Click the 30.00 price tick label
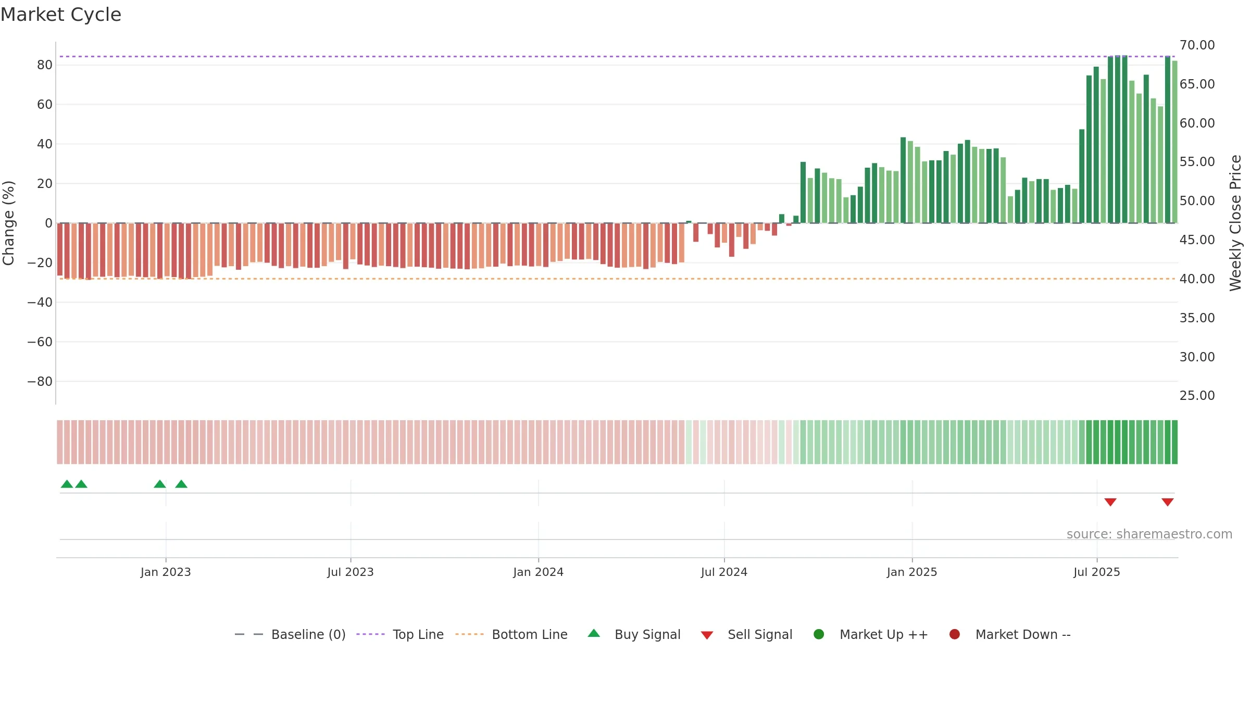 [1197, 357]
